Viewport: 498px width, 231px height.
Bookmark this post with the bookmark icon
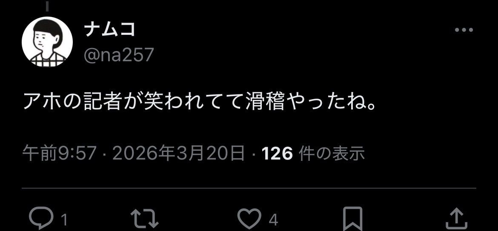tap(353, 219)
